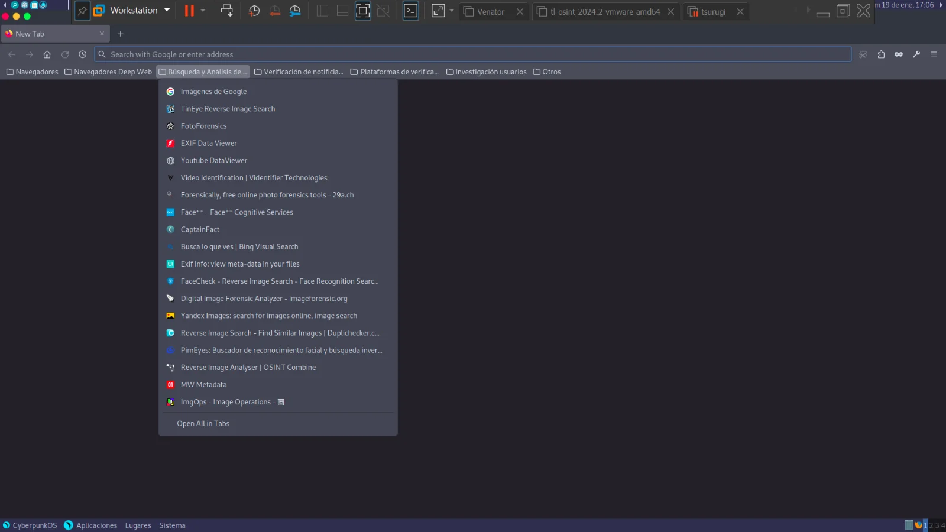Toggle the thumbnail bar view icon
The width and height of the screenshot is (946, 532).
tap(342, 11)
